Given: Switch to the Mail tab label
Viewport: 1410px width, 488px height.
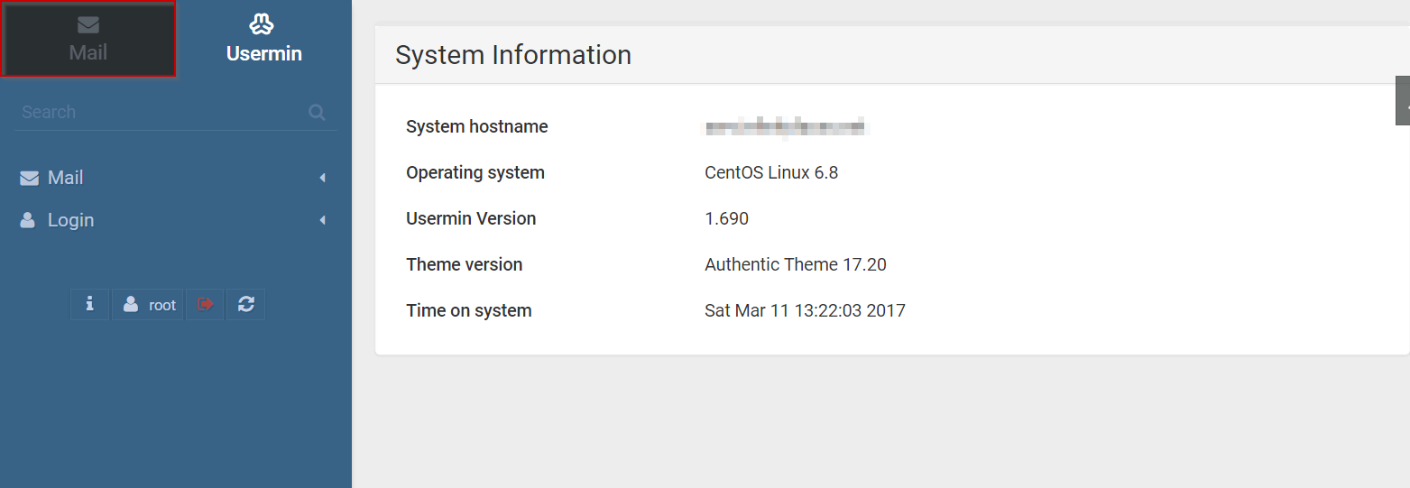Looking at the screenshot, I should point(88,52).
